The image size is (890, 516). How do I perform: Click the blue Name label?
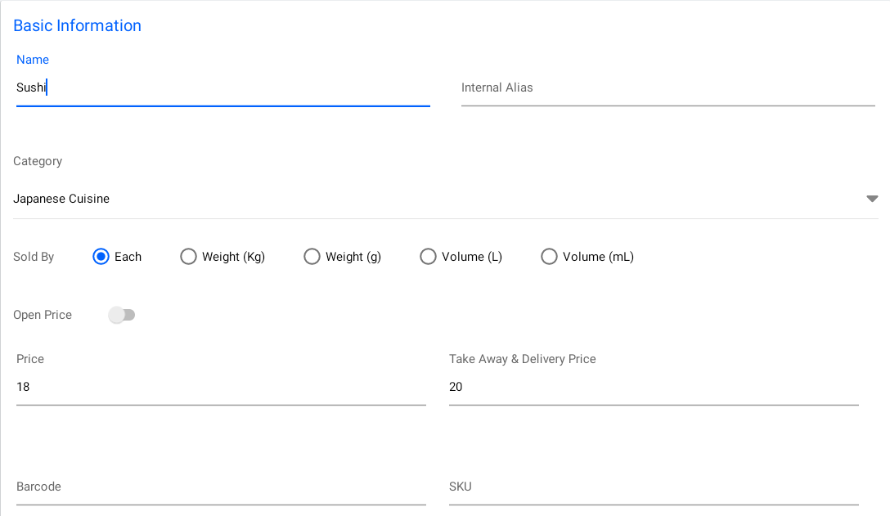(33, 60)
